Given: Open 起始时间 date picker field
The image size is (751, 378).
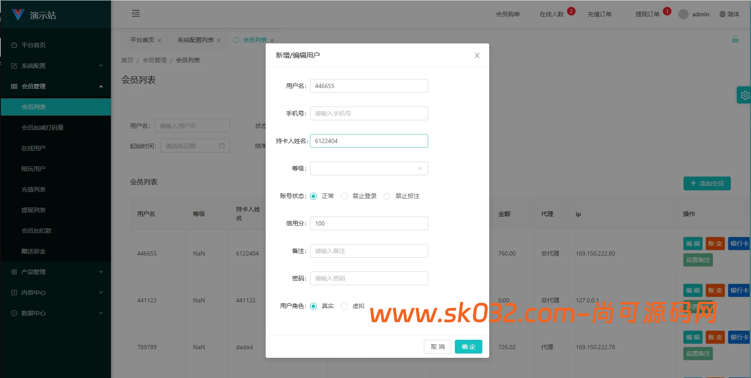Looking at the screenshot, I should [x=195, y=146].
